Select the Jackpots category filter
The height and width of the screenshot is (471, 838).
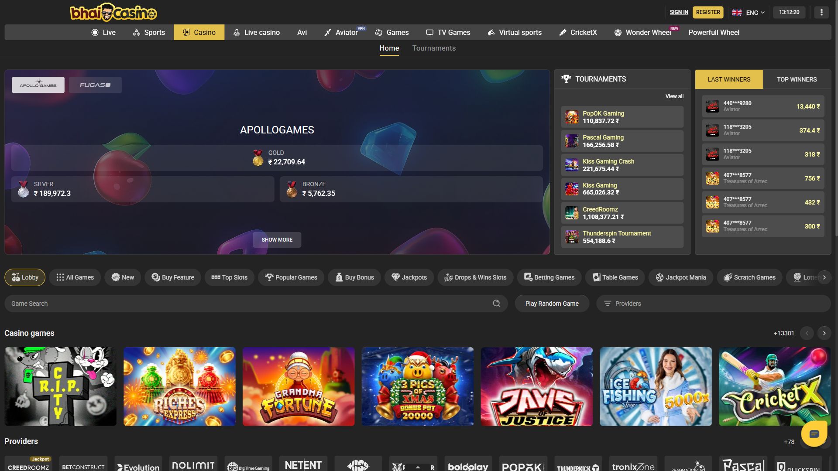coord(409,277)
